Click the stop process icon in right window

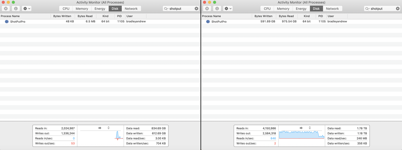point(207,9)
